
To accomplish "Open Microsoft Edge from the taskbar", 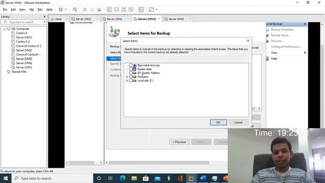I will (x=122, y=178).
